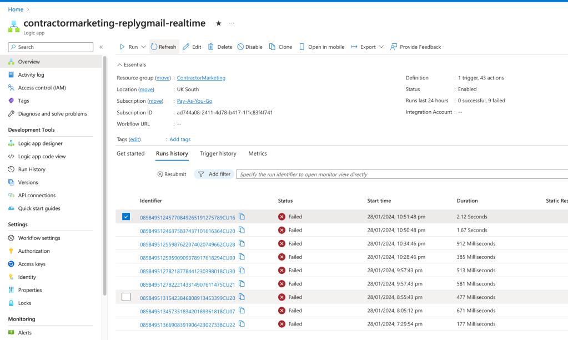Switch to Get started tab
The width and height of the screenshot is (568, 340).
pos(130,154)
